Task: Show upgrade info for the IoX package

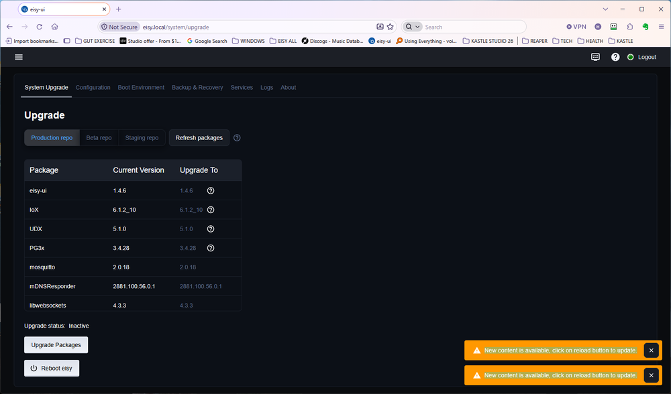Action: coord(211,210)
